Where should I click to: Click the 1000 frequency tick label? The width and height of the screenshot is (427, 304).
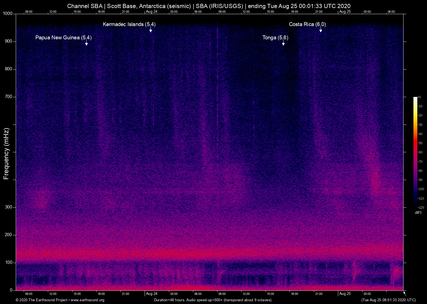pos(7,14)
